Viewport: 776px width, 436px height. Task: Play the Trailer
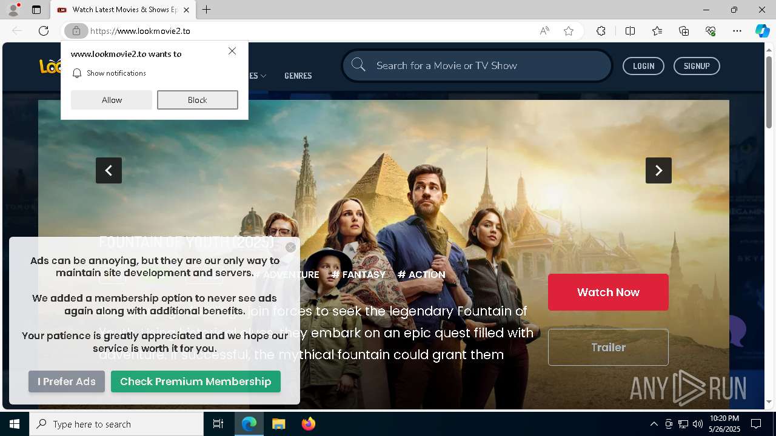pyautogui.click(x=608, y=347)
